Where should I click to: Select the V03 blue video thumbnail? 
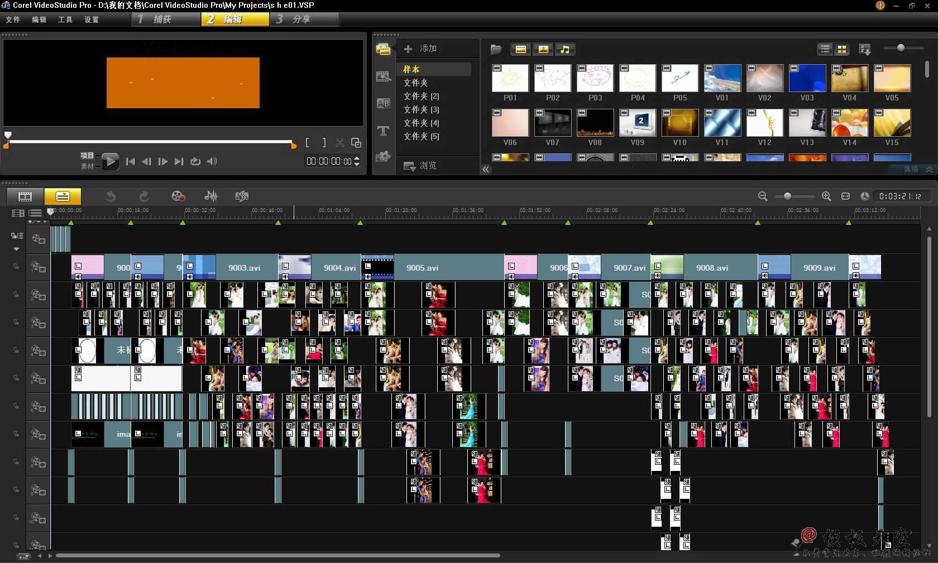pos(807,78)
